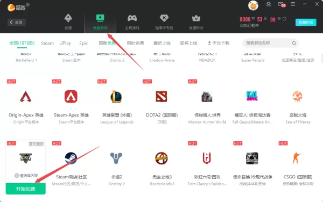Open the messages envelope icon
323x202 pixels.
[282, 4]
